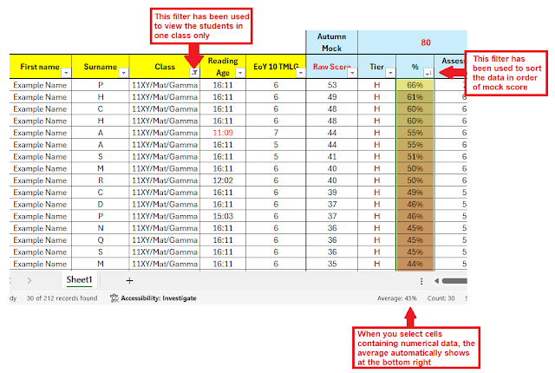Click the Class column filter button
This screenshot has width=555, height=373.
[x=194, y=74]
